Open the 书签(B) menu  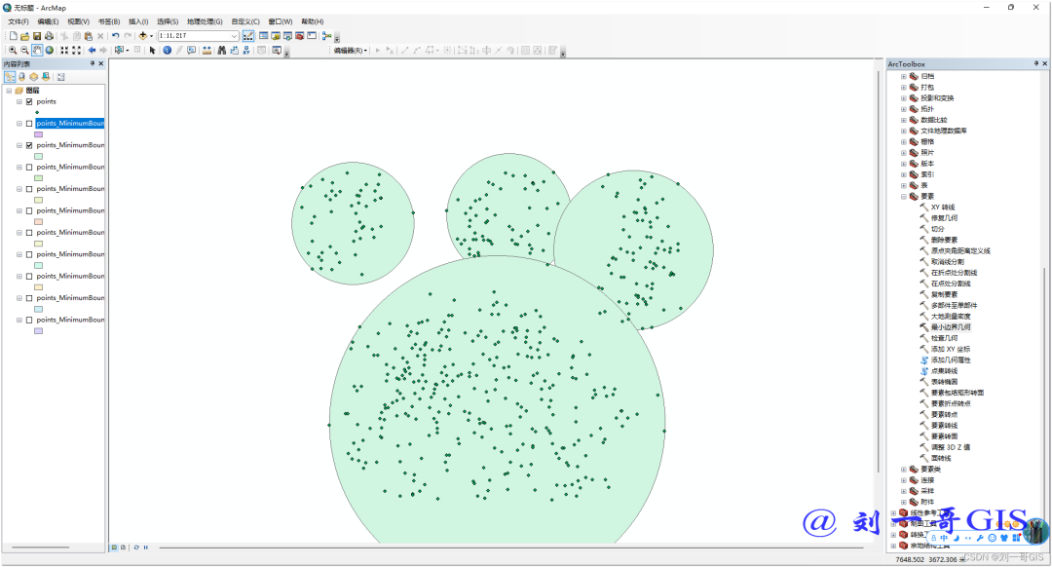(109, 21)
